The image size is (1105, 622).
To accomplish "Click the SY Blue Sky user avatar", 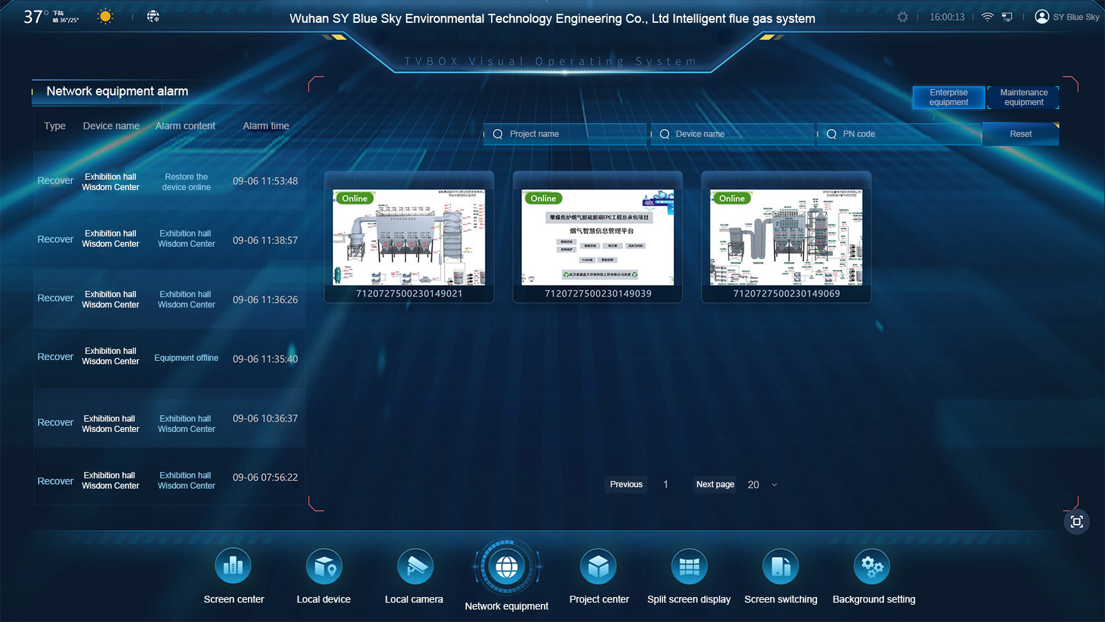I will [1041, 17].
